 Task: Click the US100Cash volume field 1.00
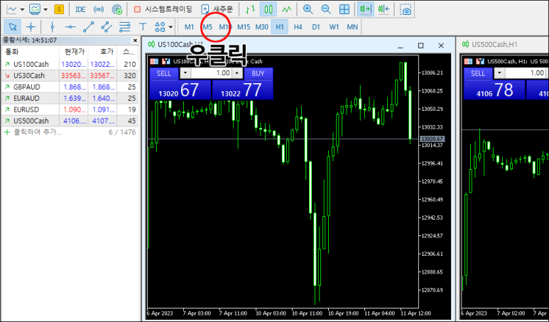[212, 74]
